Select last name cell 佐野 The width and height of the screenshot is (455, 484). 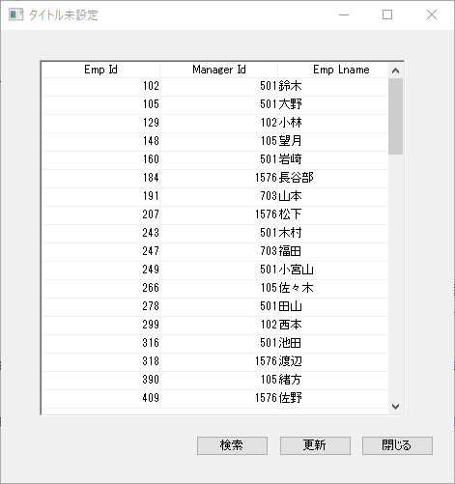(x=333, y=398)
